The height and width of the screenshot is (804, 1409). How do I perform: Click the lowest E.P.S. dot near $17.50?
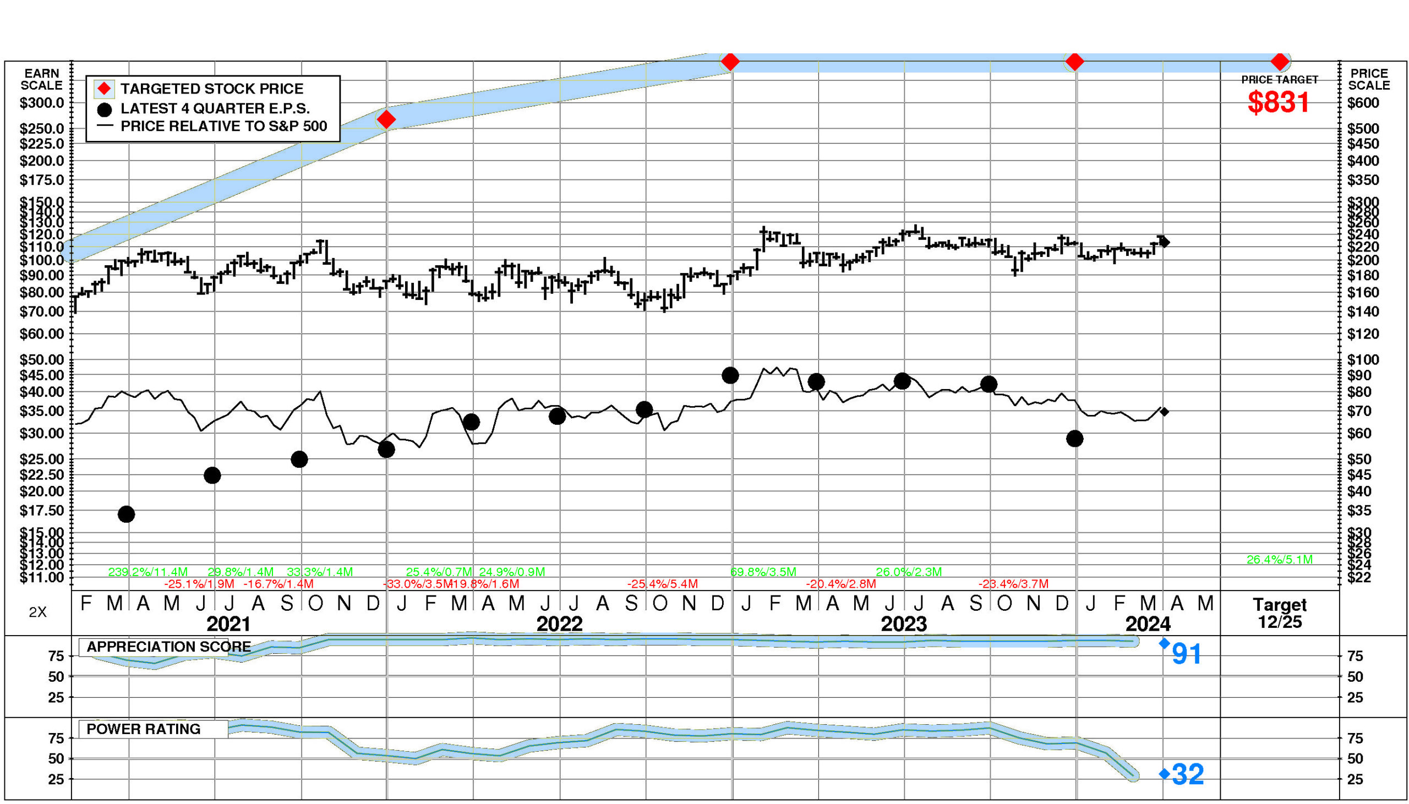(x=127, y=514)
